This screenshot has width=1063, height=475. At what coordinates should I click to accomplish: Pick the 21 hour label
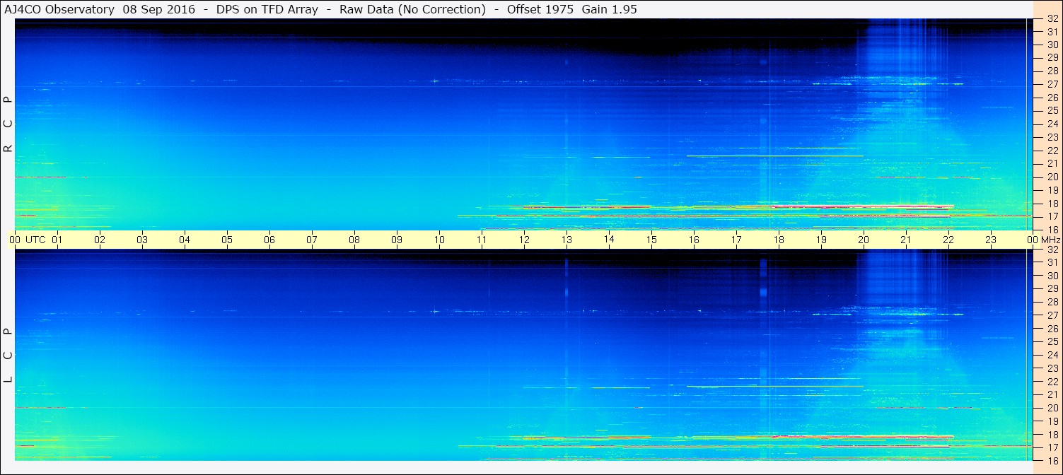pyautogui.click(x=906, y=240)
